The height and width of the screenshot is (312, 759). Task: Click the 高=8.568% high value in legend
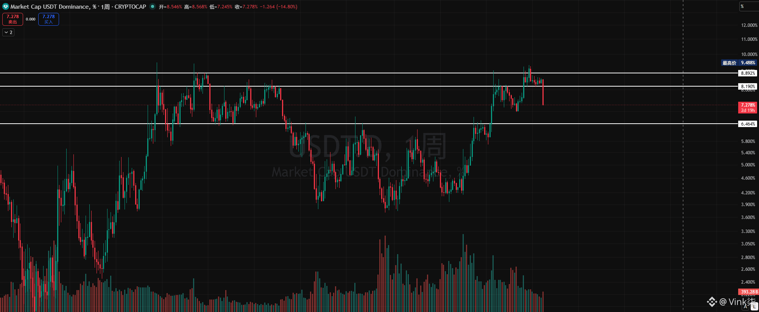pyautogui.click(x=196, y=7)
